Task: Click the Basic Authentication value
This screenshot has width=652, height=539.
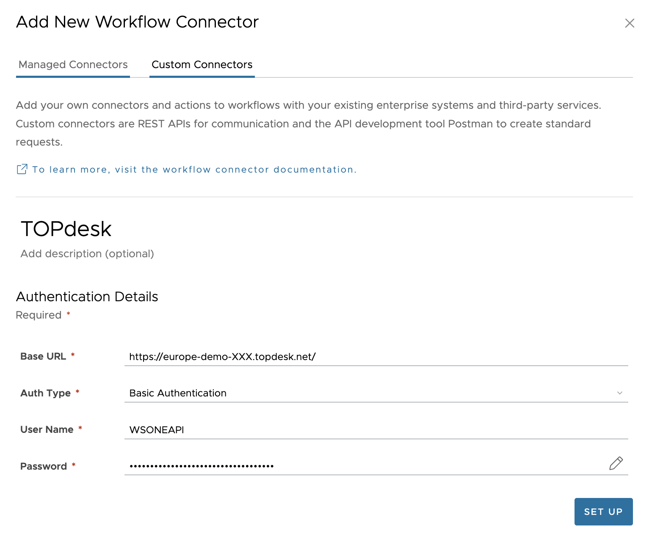Action: point(178,393)
